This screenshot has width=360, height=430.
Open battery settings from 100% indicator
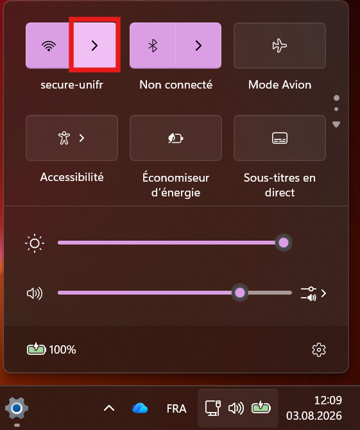(51, 350)
